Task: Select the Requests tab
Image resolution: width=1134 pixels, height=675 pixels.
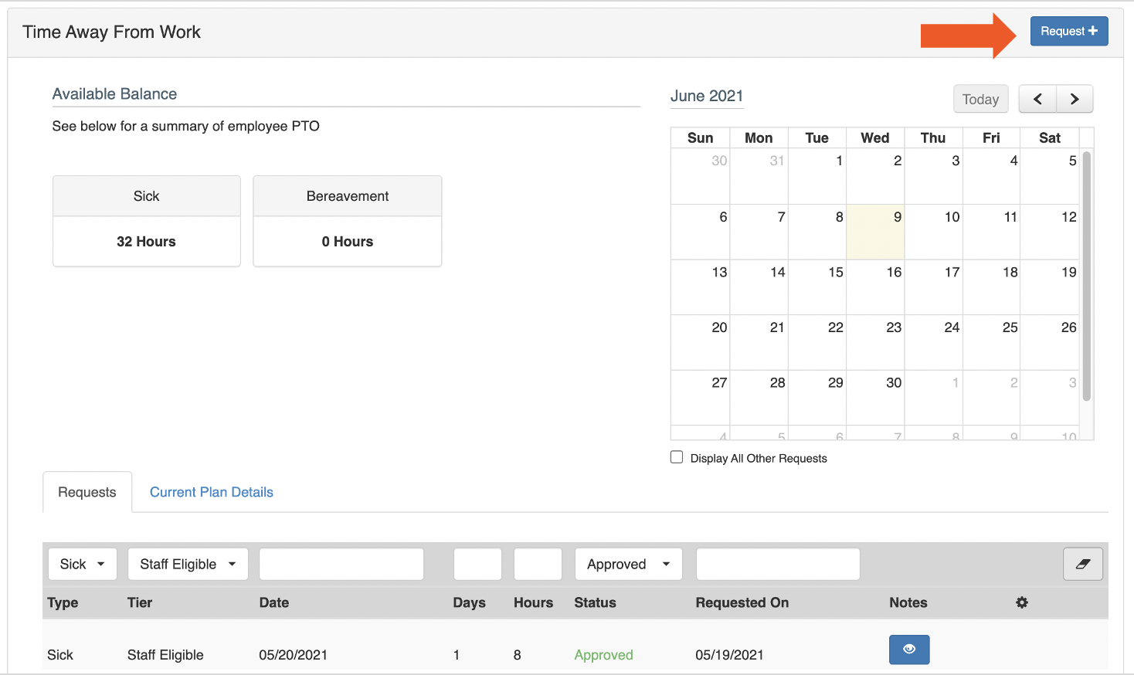Action: 87,492
